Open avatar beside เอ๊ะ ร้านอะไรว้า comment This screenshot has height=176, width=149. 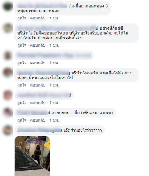[8, 130]
